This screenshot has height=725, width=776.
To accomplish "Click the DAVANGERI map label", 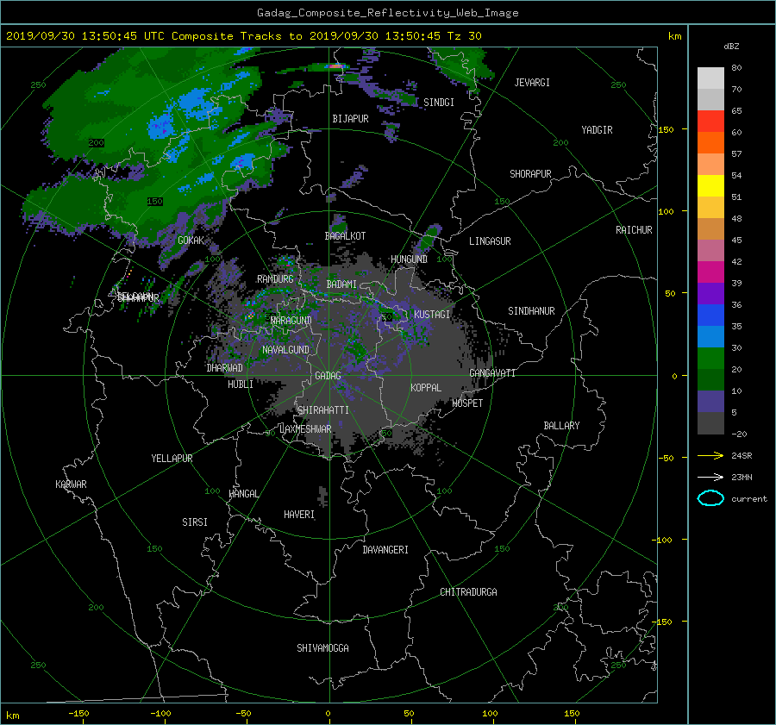I will coord(385,550).
